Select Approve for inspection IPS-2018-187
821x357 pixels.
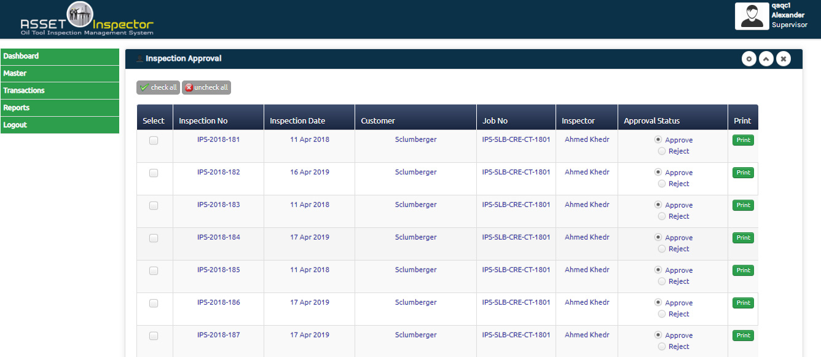click(659, 335)
